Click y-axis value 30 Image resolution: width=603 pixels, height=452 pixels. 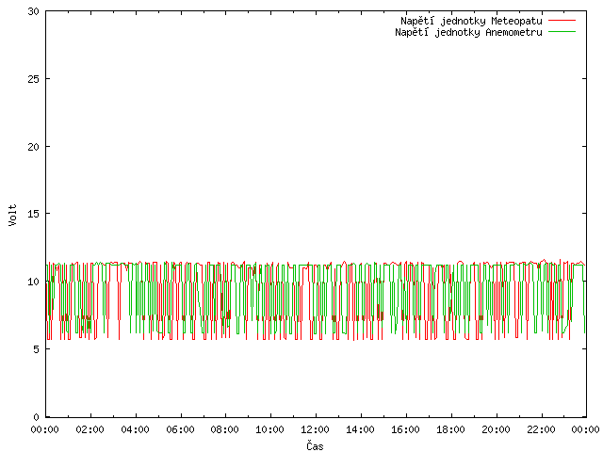tap(34, 11)
